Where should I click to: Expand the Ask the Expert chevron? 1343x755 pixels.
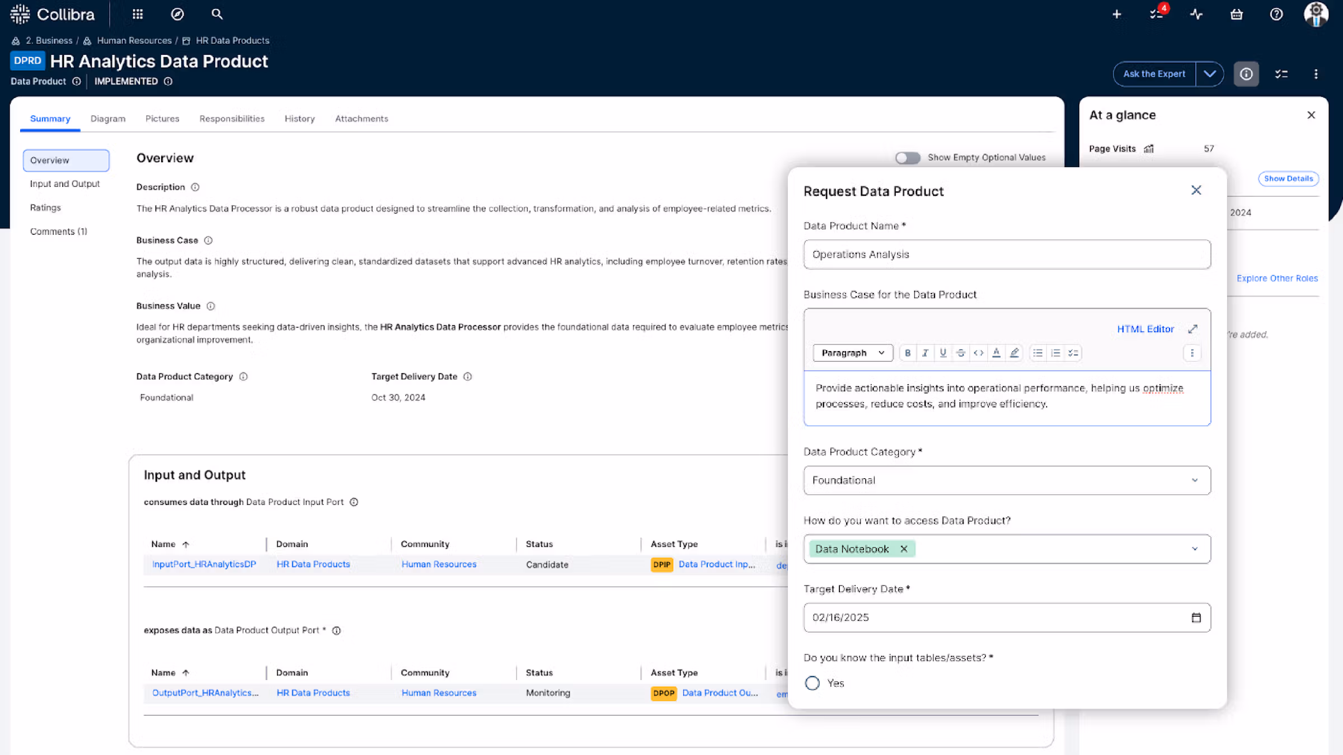[1210, 74]
